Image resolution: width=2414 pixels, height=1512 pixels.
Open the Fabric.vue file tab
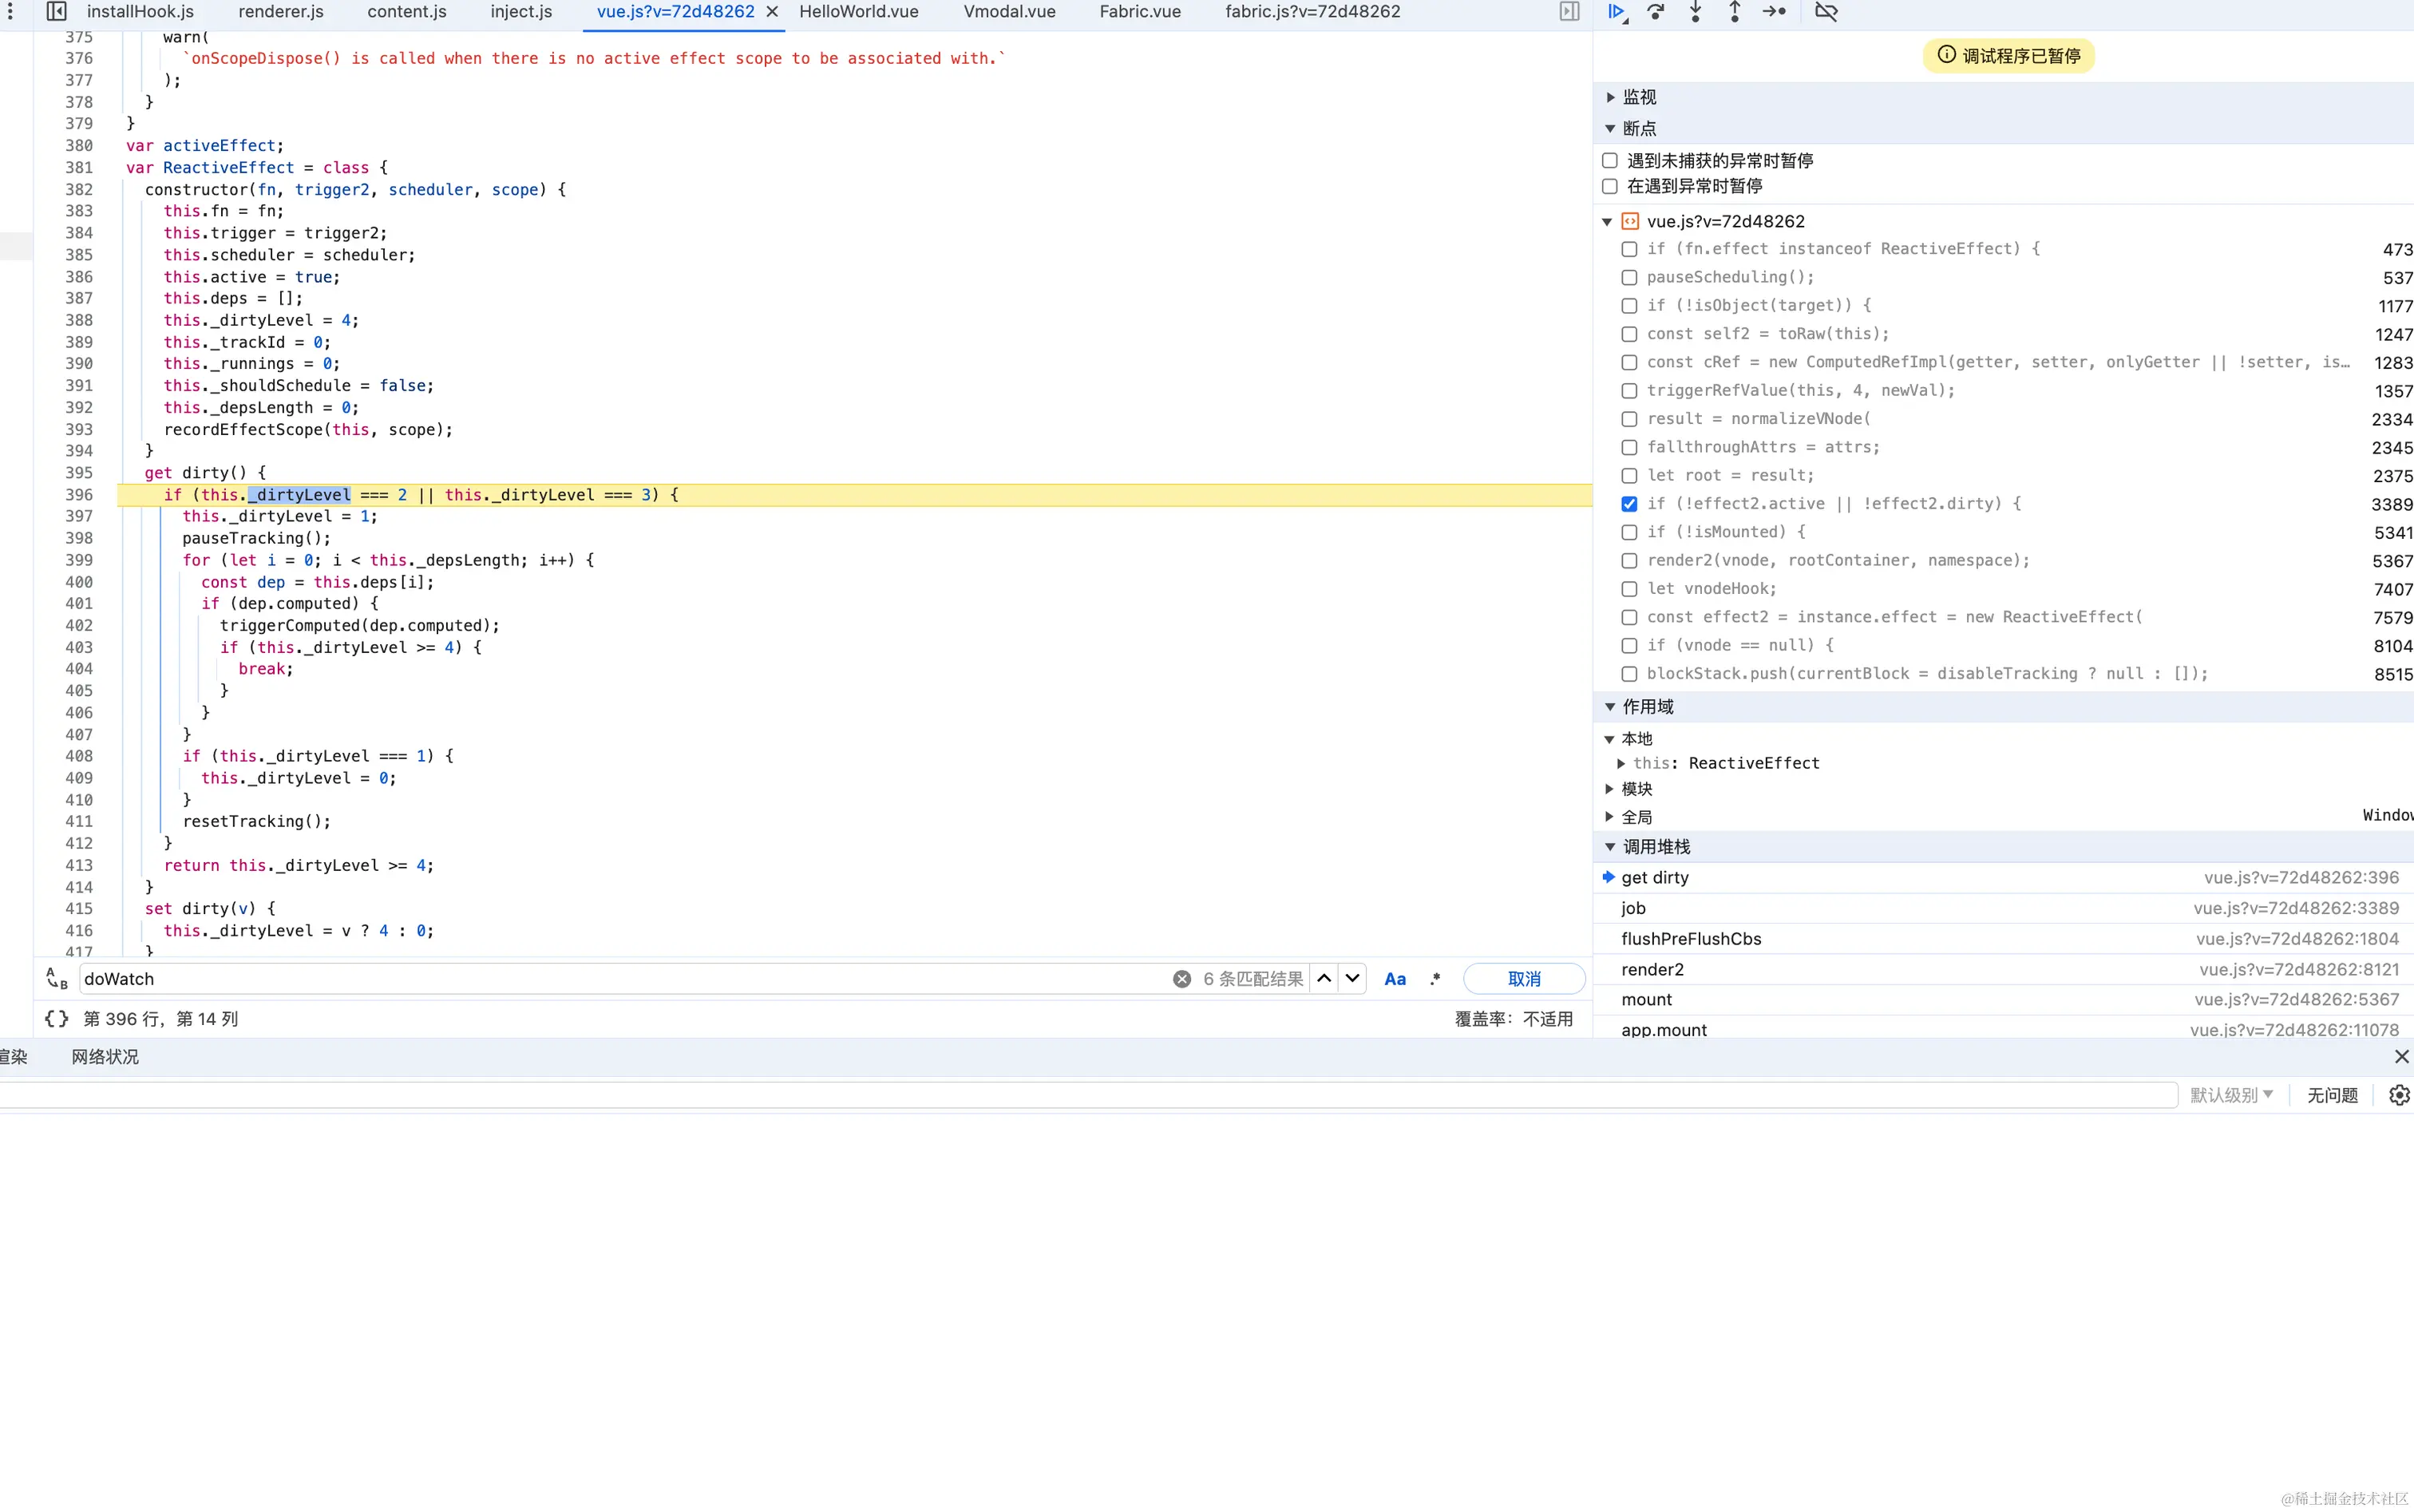1139,12
